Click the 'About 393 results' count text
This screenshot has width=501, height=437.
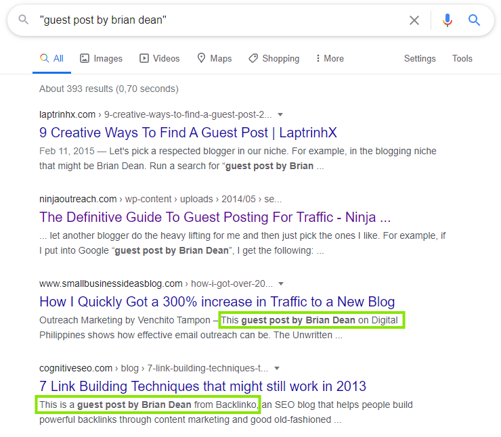click(108, 89)
